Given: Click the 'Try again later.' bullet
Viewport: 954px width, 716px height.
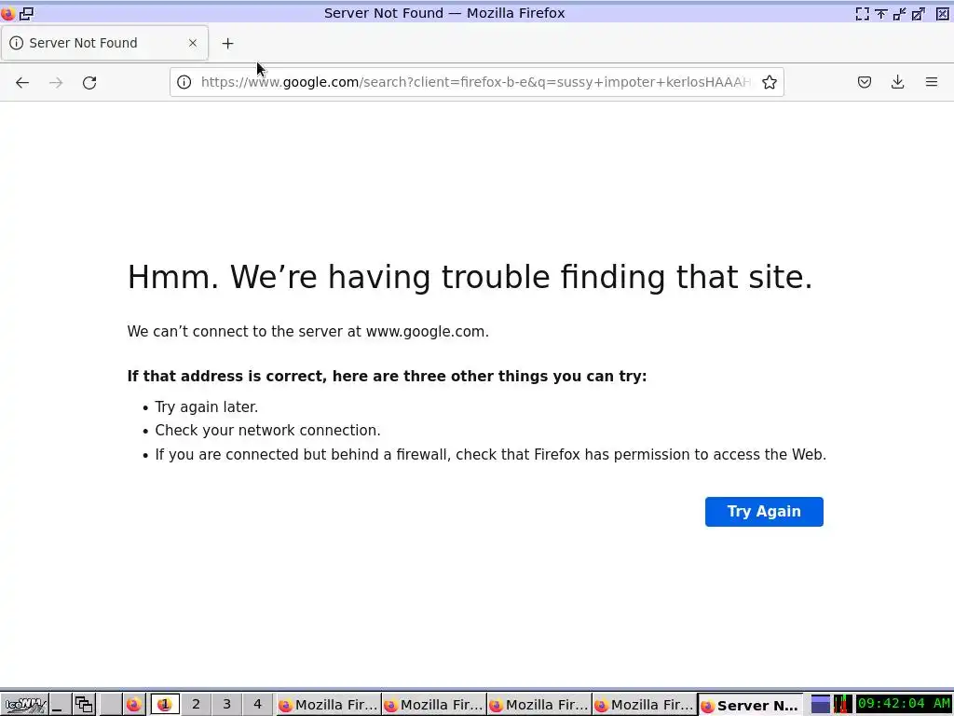Looking at the screenshot, I should [x=206, y=407].
